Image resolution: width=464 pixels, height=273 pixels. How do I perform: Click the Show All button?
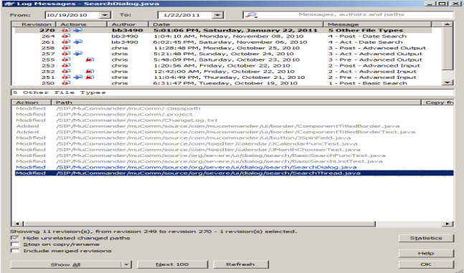click(66, 264)
